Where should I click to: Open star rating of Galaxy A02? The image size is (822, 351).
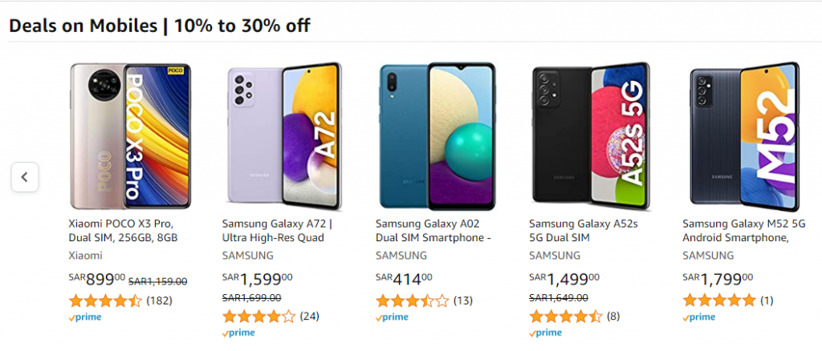(x=413, y=301)
